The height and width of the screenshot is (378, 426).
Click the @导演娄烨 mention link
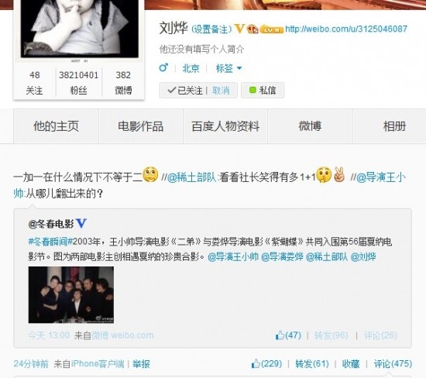coord(282,256)
